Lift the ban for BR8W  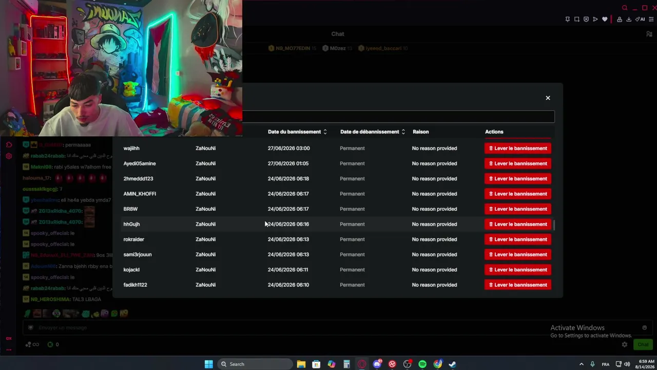(x=518, y=209)
